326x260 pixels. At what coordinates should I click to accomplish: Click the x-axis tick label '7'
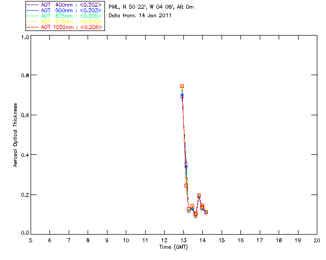coord(69,240)
